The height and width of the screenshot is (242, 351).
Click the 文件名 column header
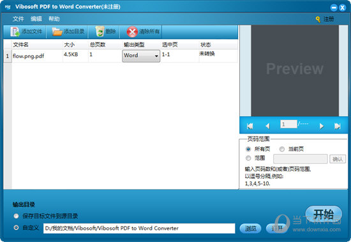[x=37, y=45]
